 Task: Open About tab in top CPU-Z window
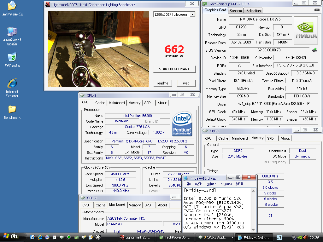click(162, 103)
